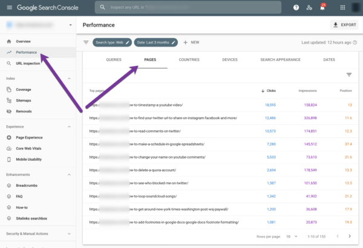Collapse the Experience section
Image resolution: width=363 pixels, height=248 pixels.
69,126
